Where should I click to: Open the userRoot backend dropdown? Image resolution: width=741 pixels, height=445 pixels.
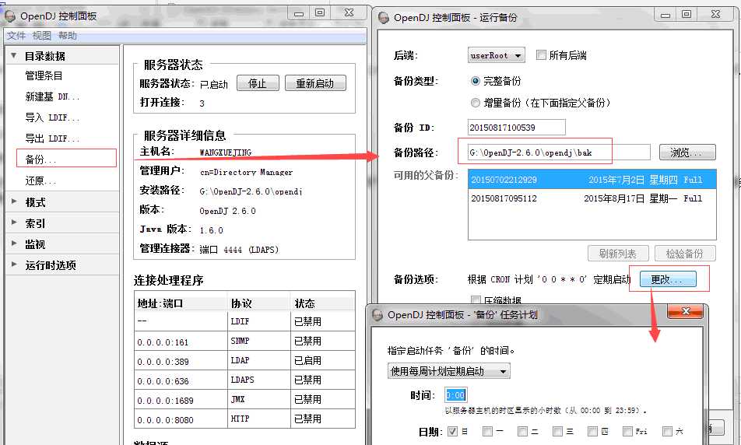(x=496, y=55)
